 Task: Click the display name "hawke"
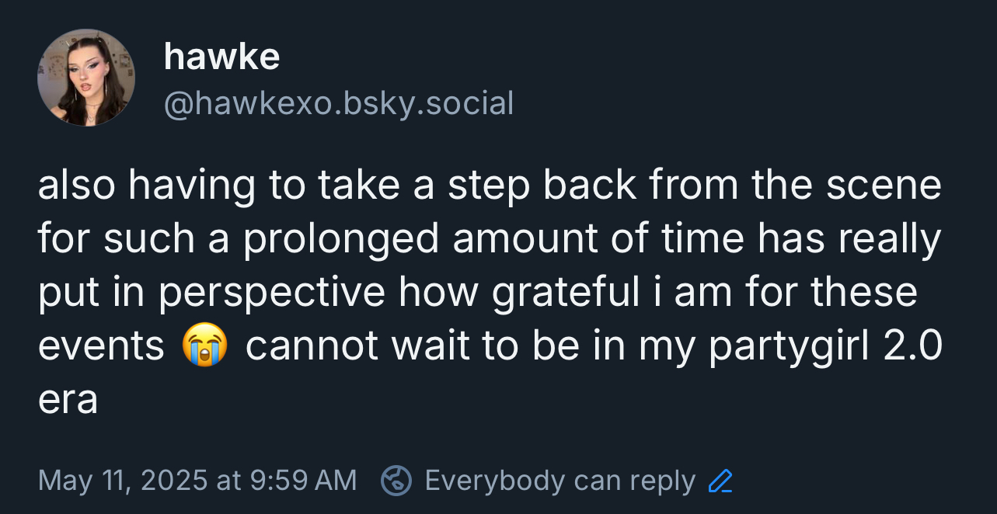click(x=221, y=57)
